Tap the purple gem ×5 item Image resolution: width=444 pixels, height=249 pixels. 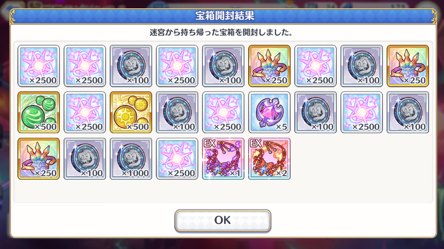pyautogui.click(x=269, y=112)
